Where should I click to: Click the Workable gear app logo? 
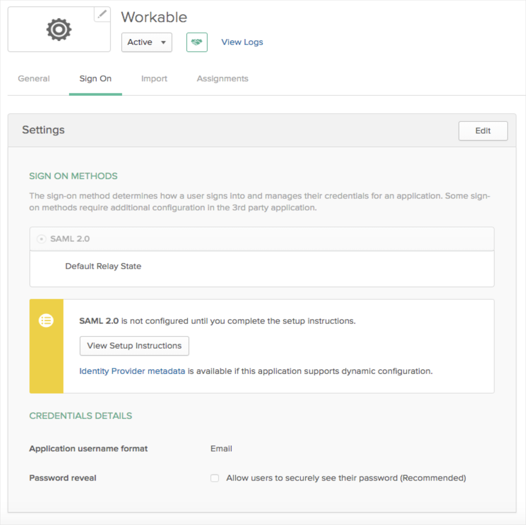tap(59, 29)
